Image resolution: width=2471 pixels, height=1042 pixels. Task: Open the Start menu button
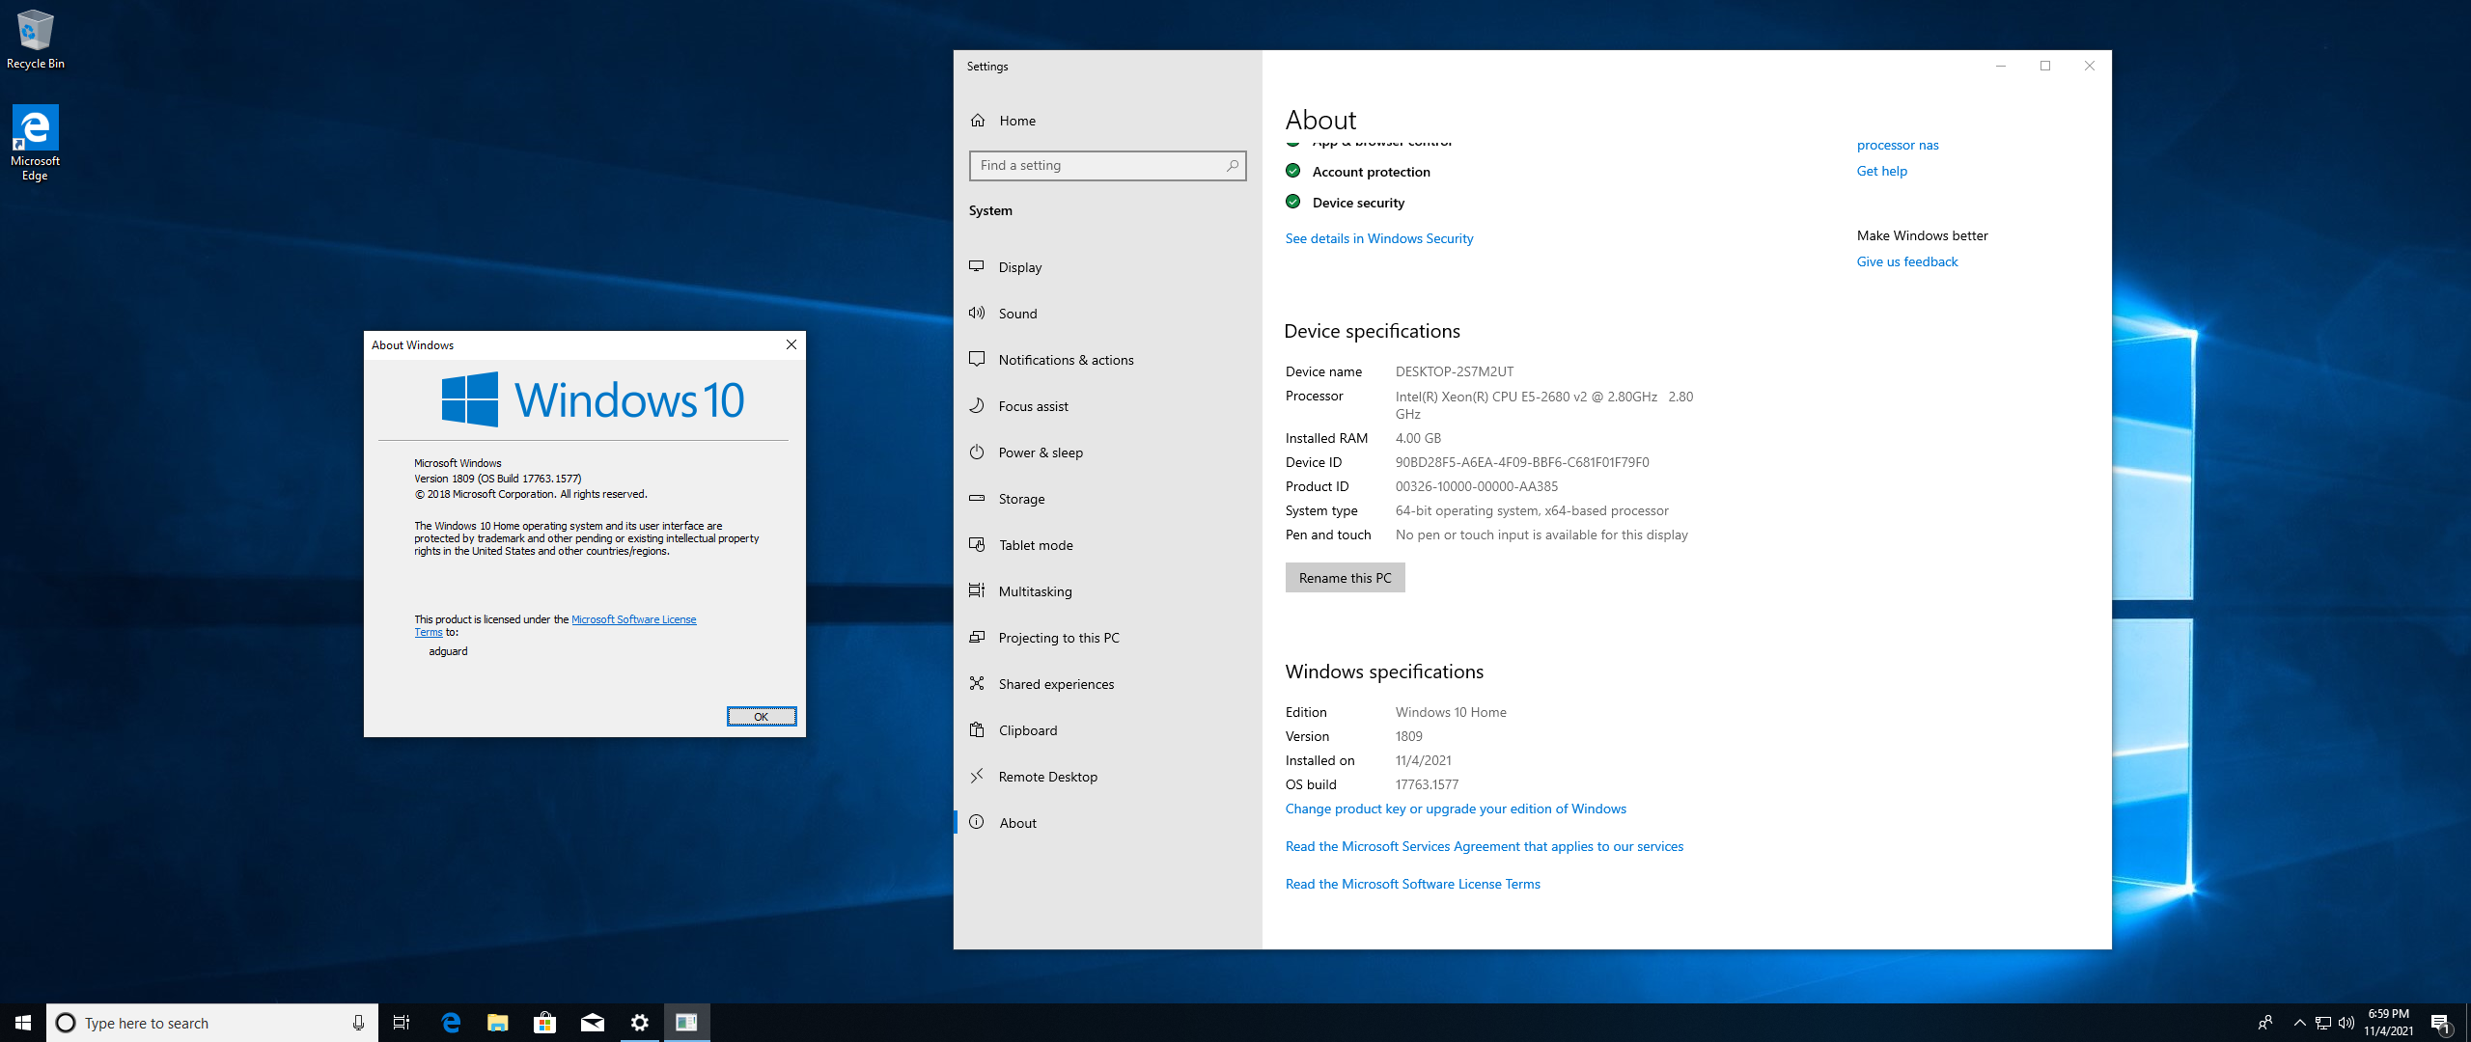(x=23, y=1023)
